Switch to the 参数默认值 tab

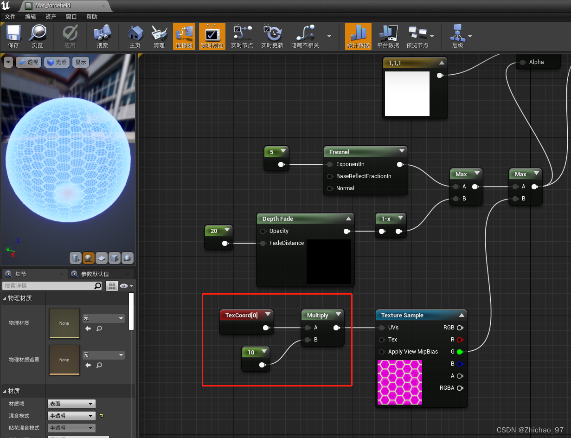tap(95, 274)
